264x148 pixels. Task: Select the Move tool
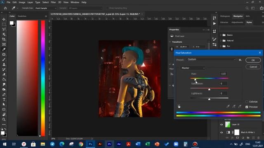tap(4, 19)
